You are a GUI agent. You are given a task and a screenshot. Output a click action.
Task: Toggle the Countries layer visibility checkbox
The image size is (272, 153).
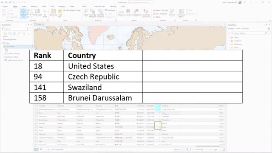[6, 46]
